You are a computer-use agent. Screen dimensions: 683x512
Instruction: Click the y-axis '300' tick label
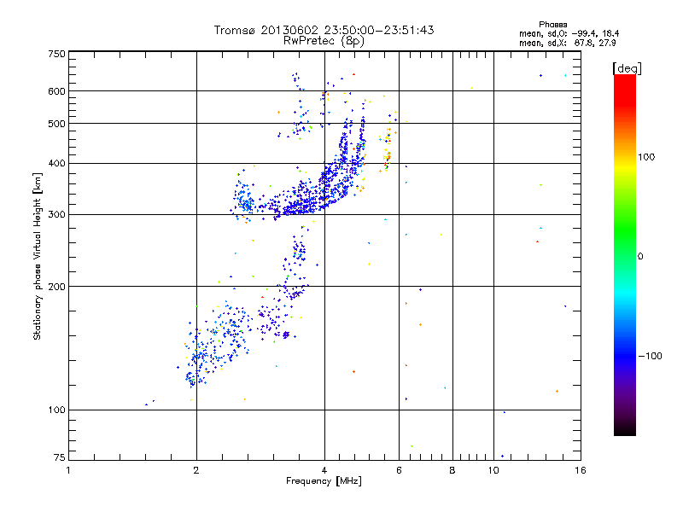point(56,215)
